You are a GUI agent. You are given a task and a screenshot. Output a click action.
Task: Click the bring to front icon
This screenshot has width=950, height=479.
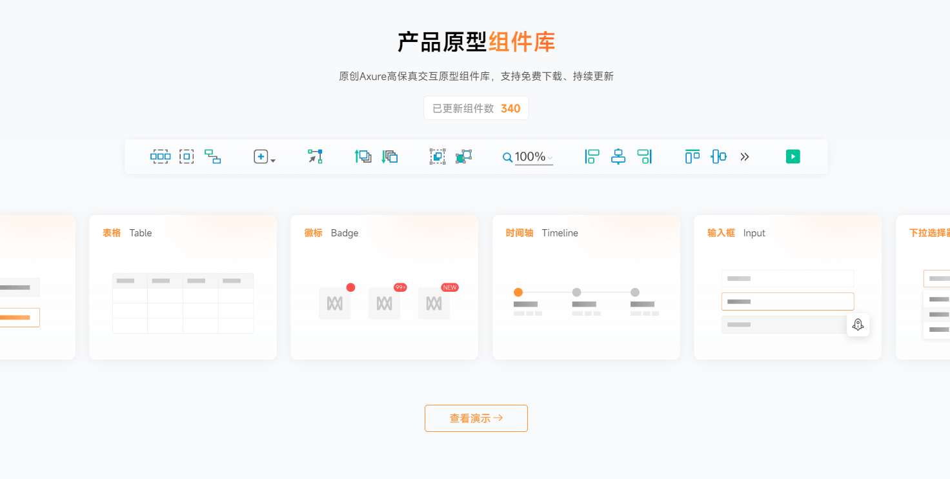tap(363, 156)
